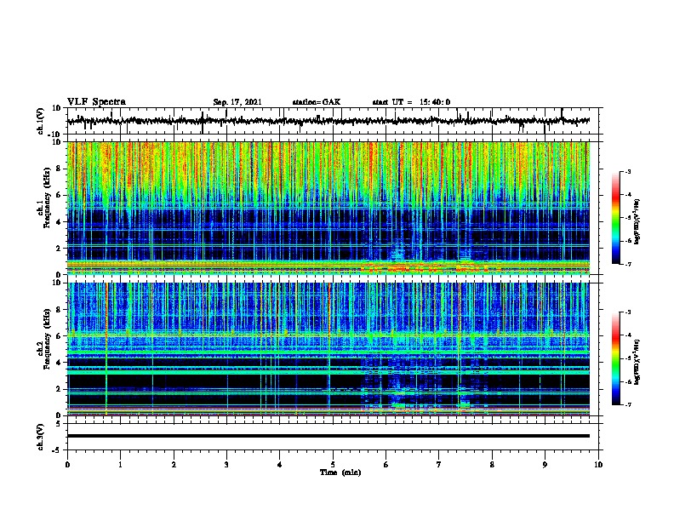This screenshot has height=521, width=674.
Task: Click time axis tick label "0"
Action: [67, 465]
